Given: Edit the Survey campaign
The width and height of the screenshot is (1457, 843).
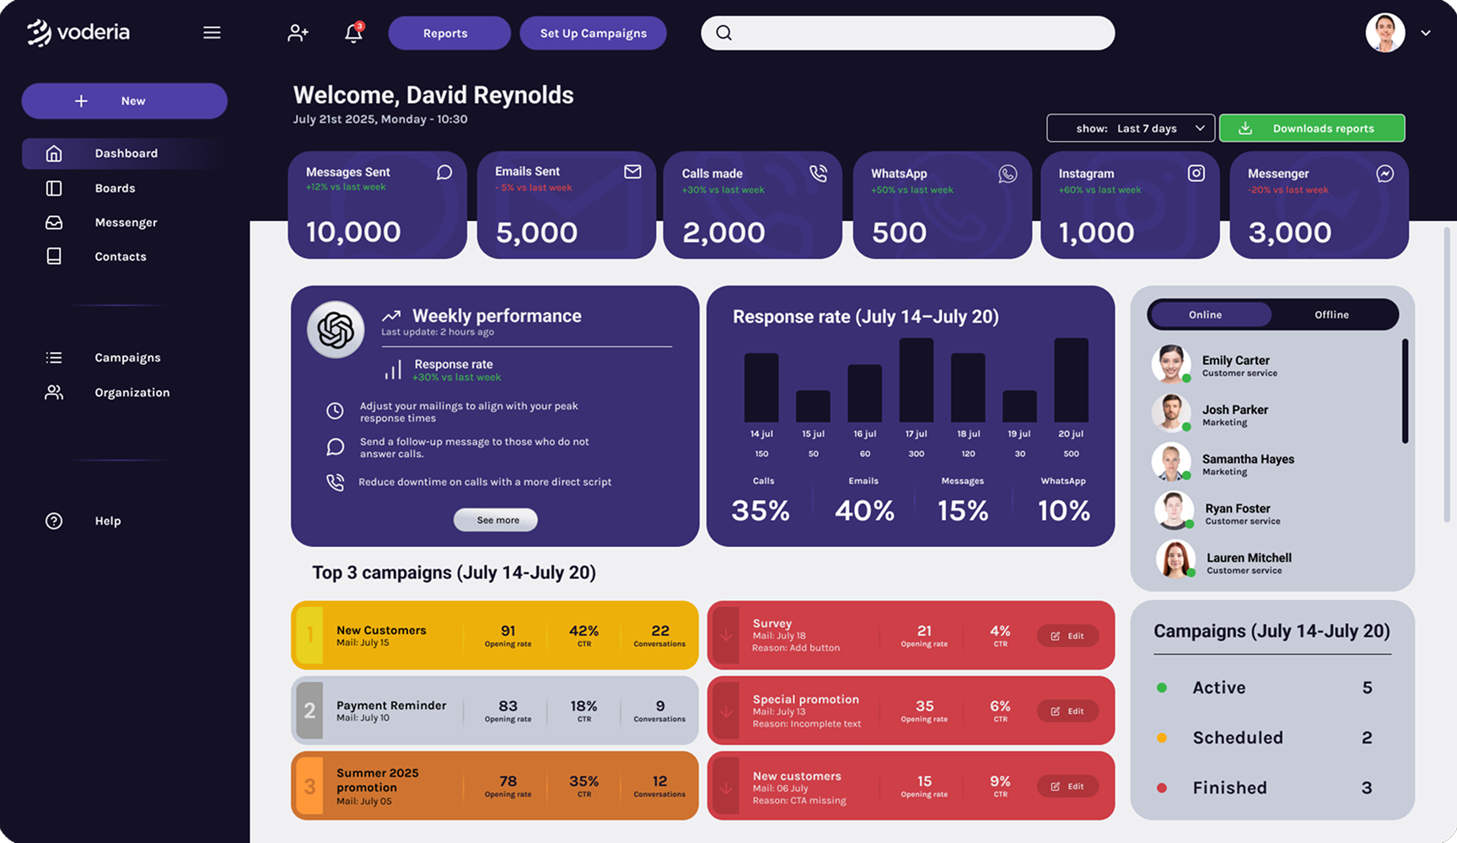Looking at the screenshot, I should coord(1067,636).
